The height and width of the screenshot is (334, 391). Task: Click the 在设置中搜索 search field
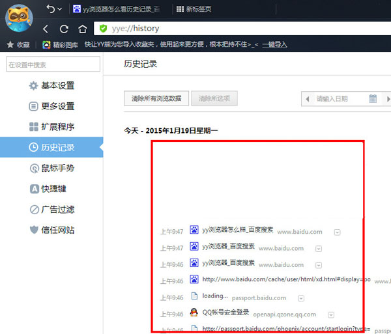(53, 64)
